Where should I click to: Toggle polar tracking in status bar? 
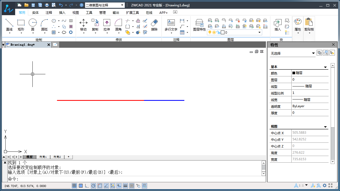(93, 186)
